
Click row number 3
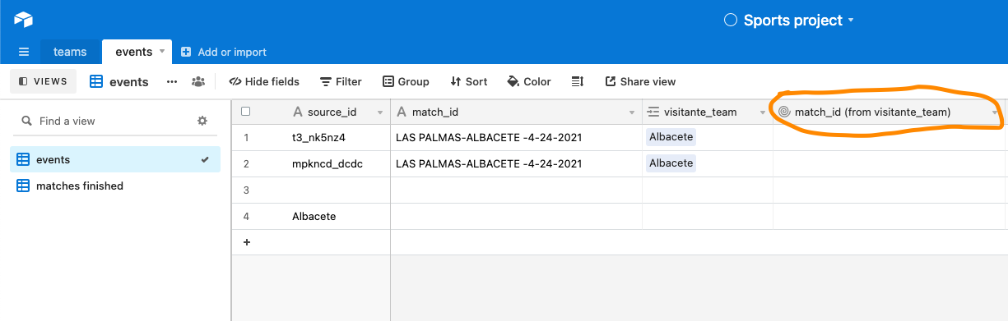click(x=246, y=190)
